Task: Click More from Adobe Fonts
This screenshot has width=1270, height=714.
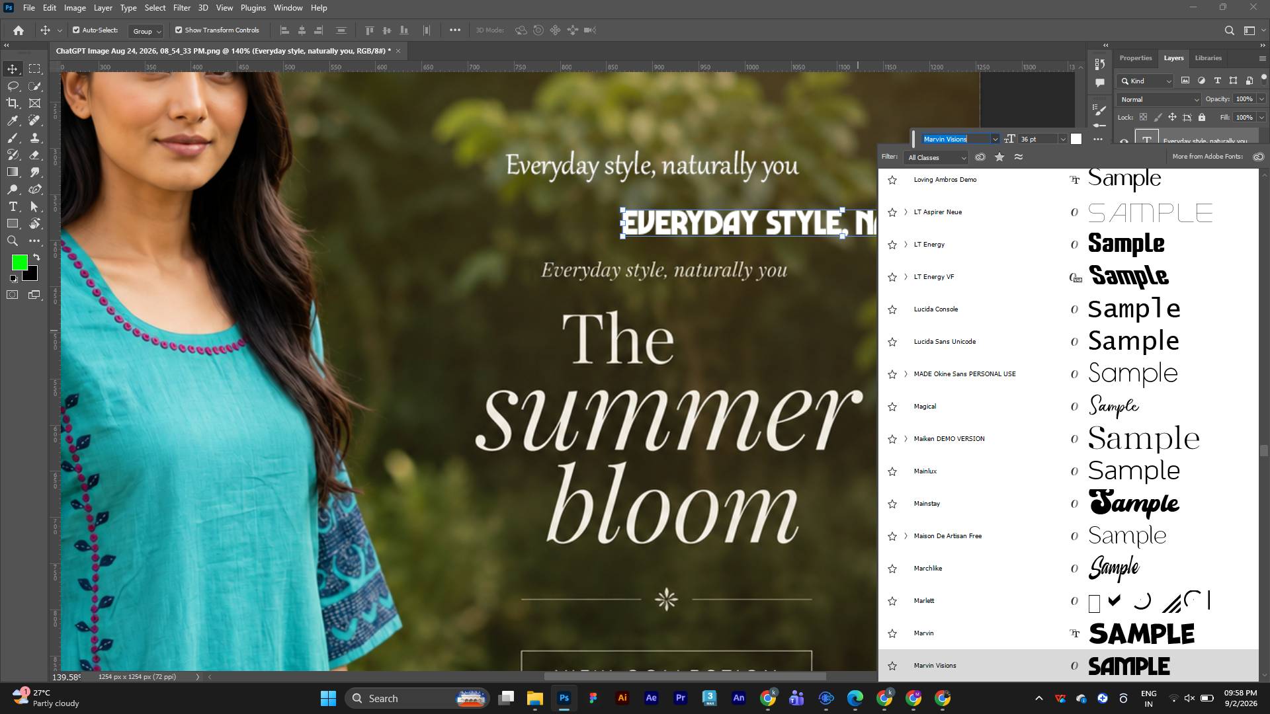Action: click(1207, 157)
